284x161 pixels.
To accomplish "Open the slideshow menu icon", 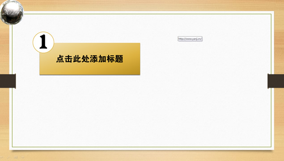I will pyautogui.click(x=16, y=157).
